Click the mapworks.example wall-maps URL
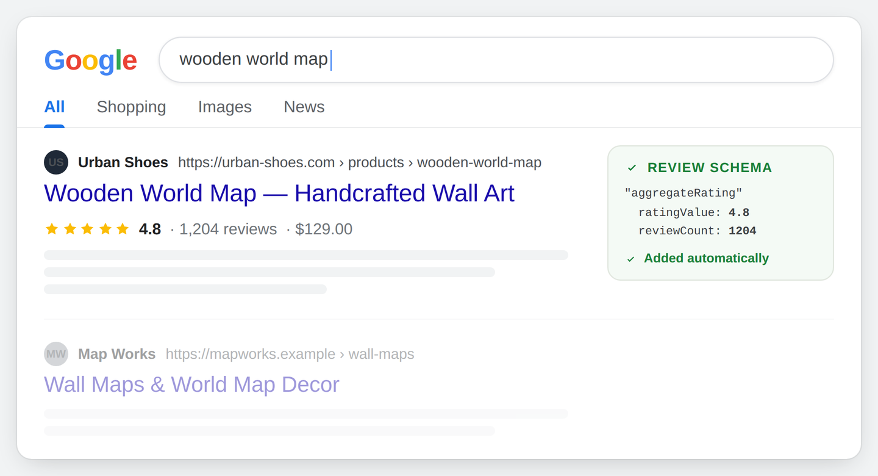 coord(290,354)
